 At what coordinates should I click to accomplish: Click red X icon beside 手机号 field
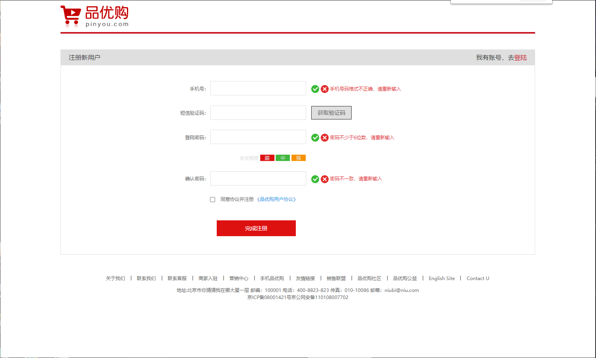[325, 89]
